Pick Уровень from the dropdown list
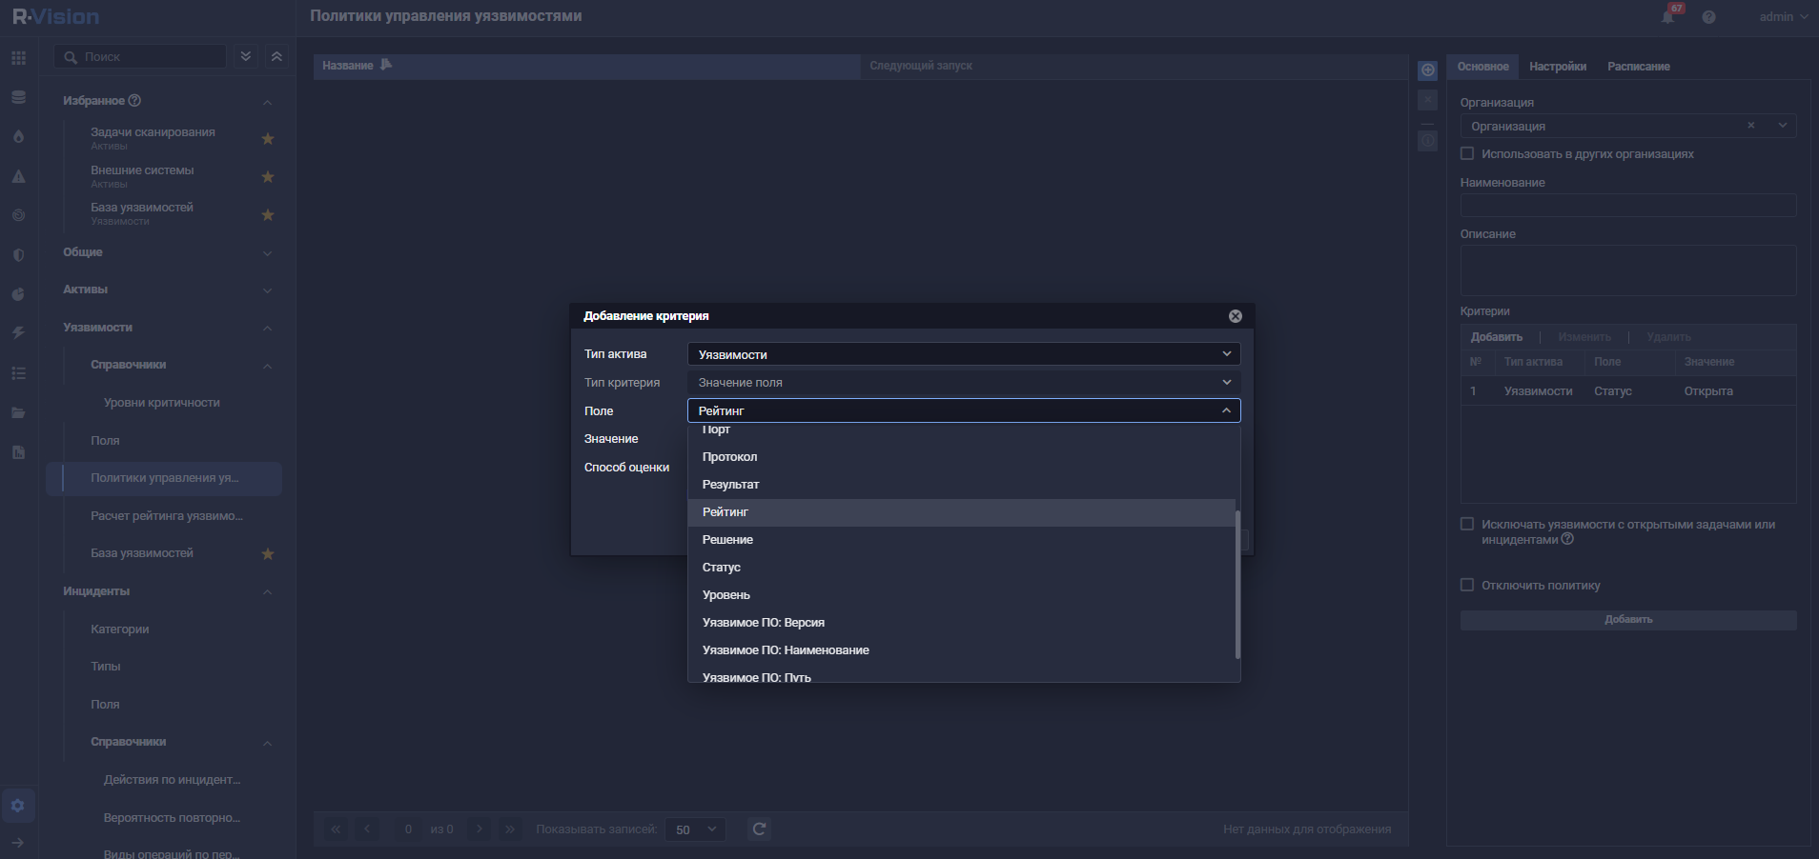1819x859 pixels. [961, 595]
